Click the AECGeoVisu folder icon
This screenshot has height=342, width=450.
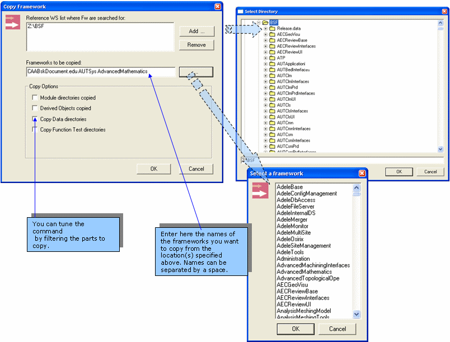pyautogui.click(x=272, y=35)
